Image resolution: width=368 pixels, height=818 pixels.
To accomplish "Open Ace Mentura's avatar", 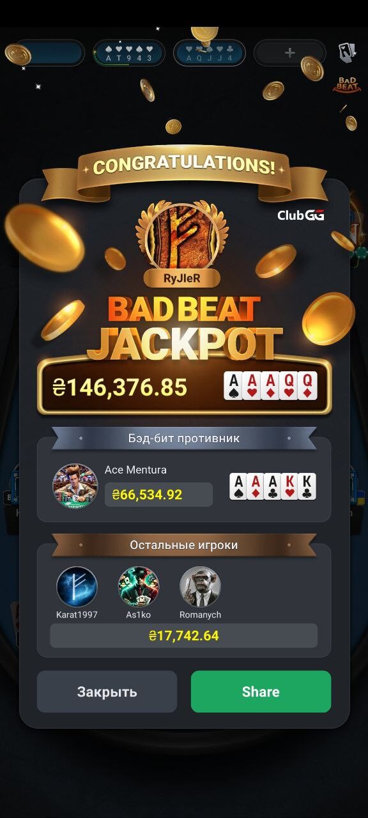I will (x=75, y=486).
